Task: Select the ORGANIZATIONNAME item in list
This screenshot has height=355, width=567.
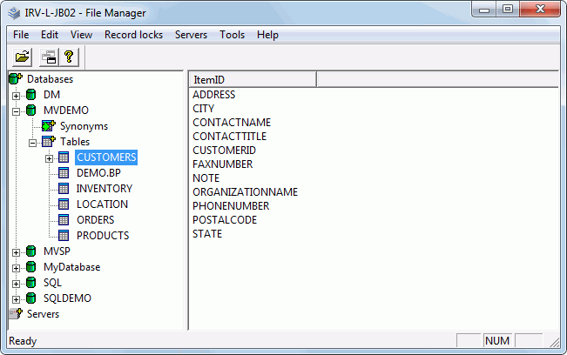Action: click(x=245, y=191)
